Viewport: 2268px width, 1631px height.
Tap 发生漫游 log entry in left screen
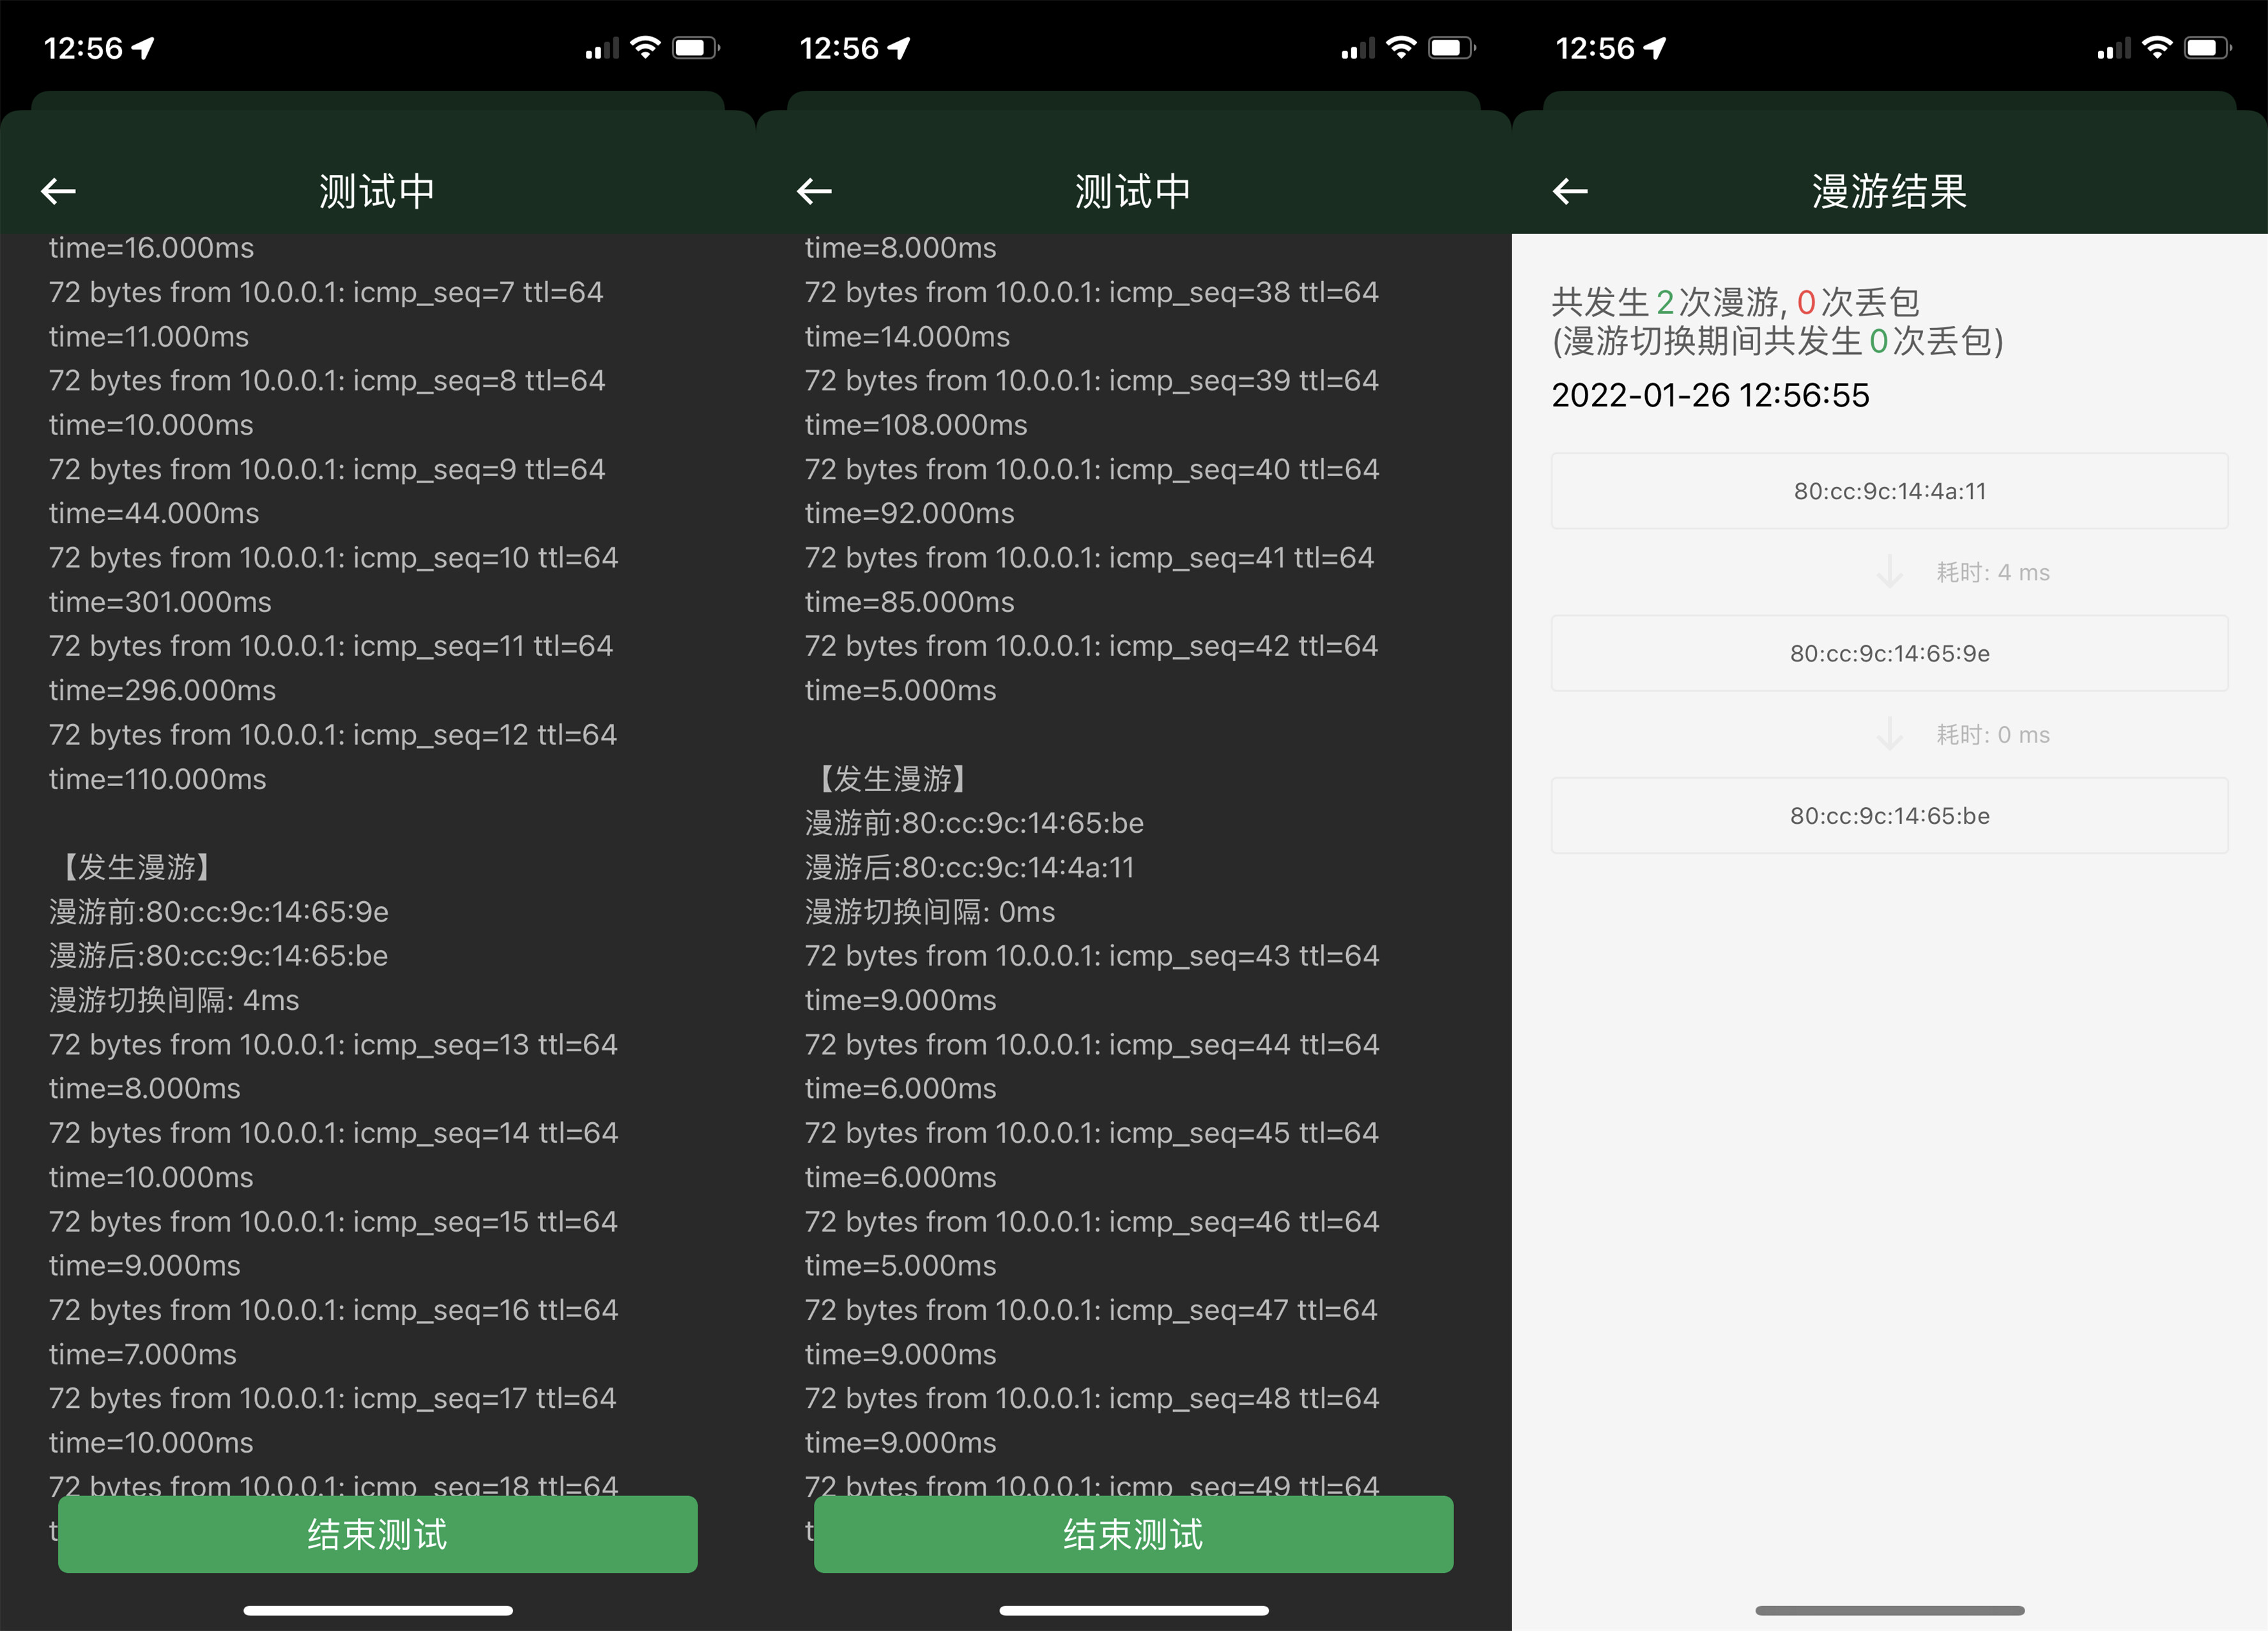coord(135,867)
